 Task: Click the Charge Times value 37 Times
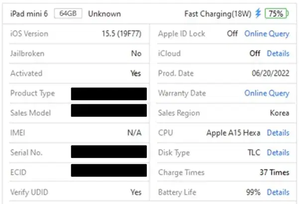275,172
